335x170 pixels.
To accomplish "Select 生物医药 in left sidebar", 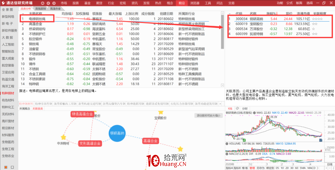I will [8, 142].
